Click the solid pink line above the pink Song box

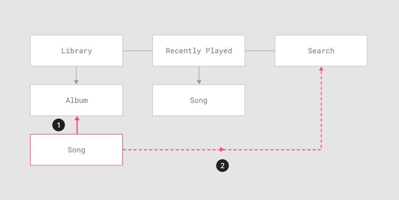pos(77,128)
